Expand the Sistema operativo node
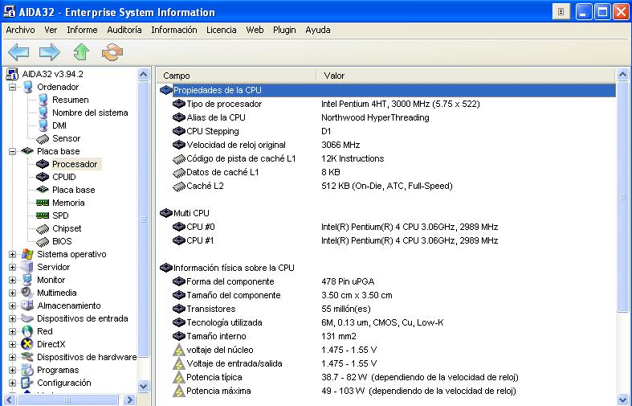Screen dimensions: 632x406 [x=13, y=254]
